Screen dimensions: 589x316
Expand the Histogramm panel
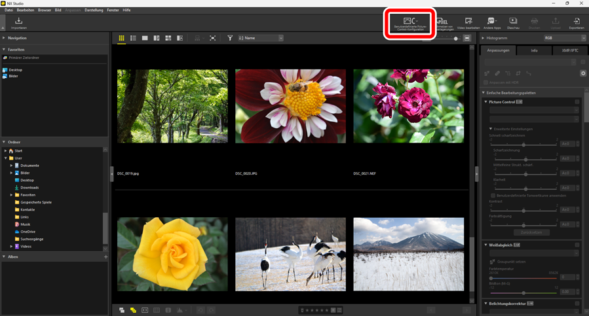tap(484, 39)
